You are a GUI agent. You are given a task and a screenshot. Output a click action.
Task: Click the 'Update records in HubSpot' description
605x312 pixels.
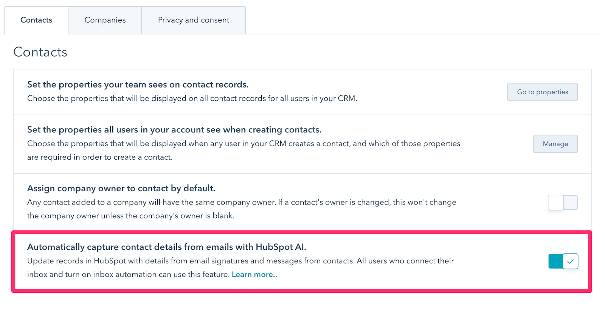point(240,261)
